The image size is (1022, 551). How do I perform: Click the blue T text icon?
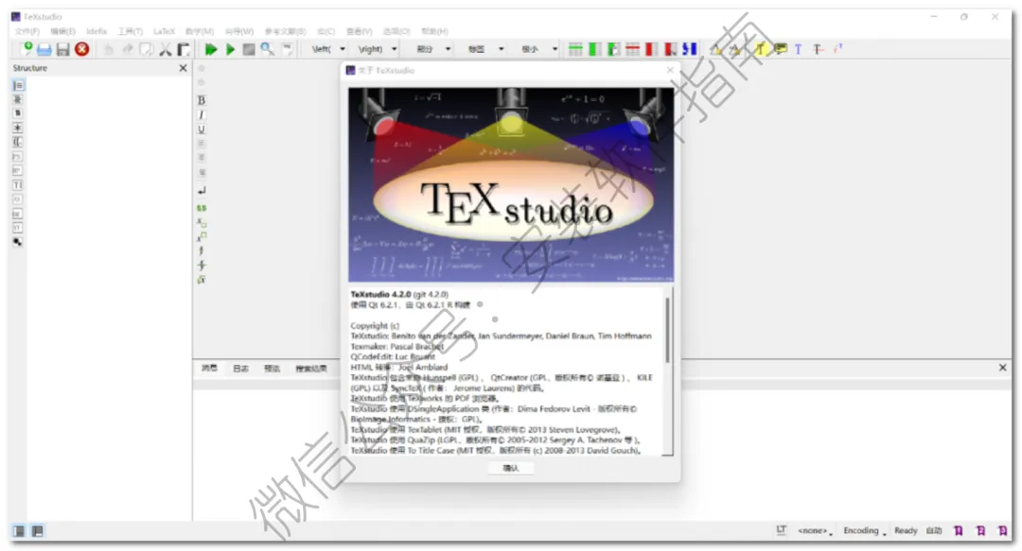tap(798, 49)
